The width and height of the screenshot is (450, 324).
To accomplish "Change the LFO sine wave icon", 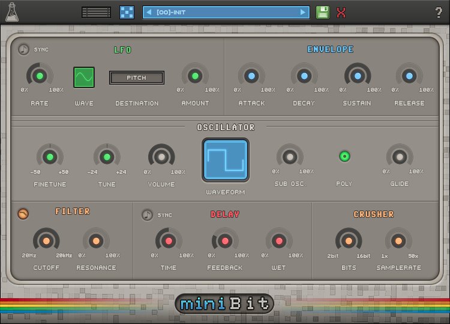I will point(84,77).
